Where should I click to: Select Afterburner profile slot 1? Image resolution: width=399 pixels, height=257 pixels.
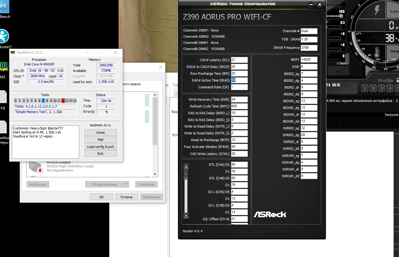(365, 89)
